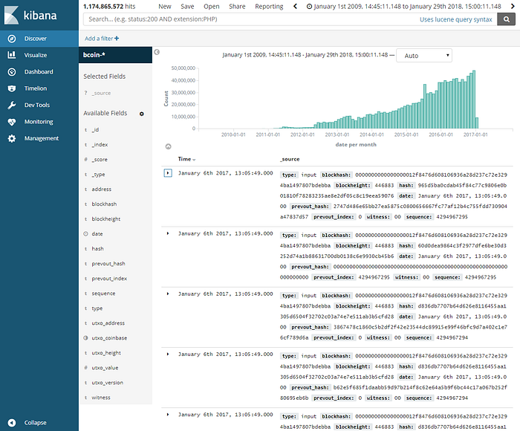Open Available Fields settings gear

pos(142,114)
